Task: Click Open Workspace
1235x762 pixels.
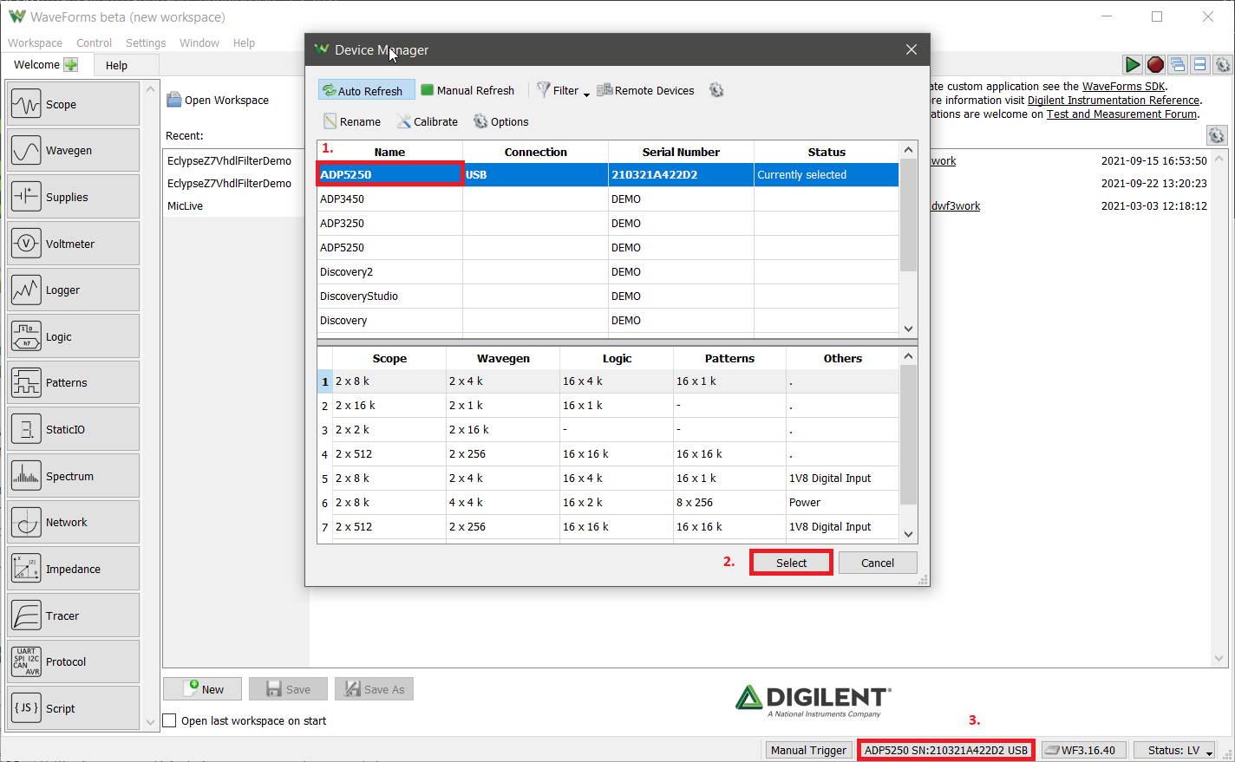Action: (218, 100)
